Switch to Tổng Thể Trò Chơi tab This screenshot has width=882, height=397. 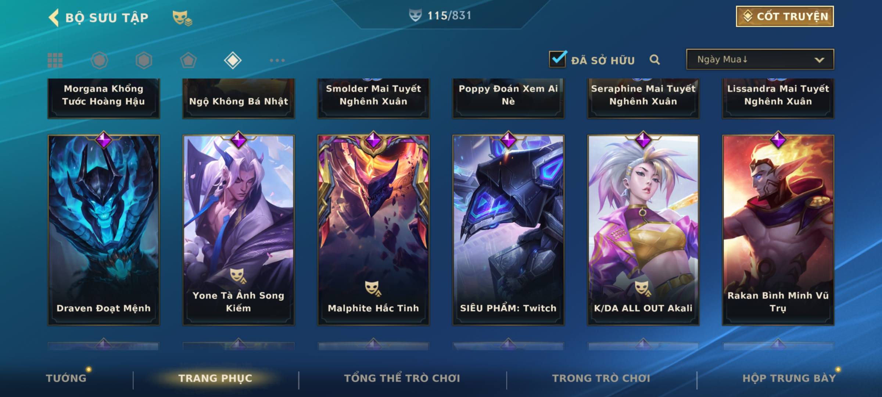pyautogui.click(x=402, y=378)
